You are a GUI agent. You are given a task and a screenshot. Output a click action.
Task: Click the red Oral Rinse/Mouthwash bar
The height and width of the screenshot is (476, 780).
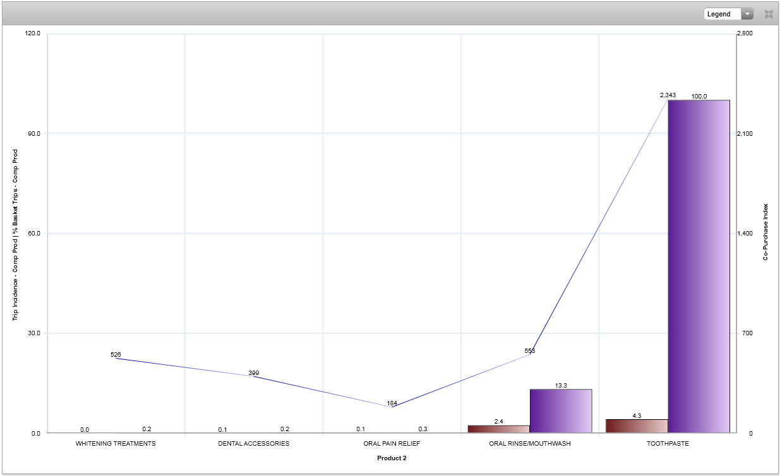(498, 429)
